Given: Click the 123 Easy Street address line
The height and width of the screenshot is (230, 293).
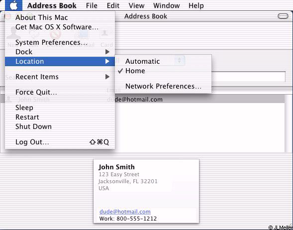Looking at the screenshot, I should (x=119, y=174).
